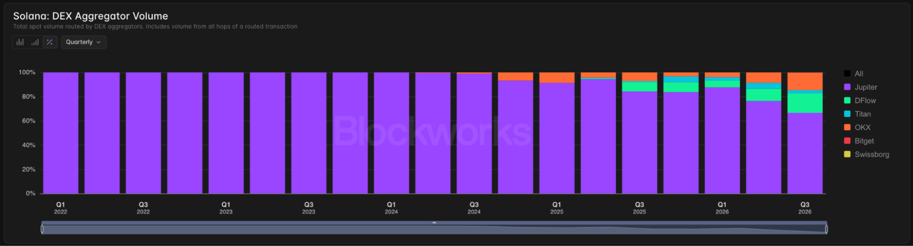Click the right handle of range slider
Screen dimensions: 913x246
826,229
